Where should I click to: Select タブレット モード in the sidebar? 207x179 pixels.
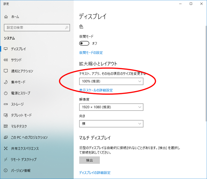pos(37,115)
